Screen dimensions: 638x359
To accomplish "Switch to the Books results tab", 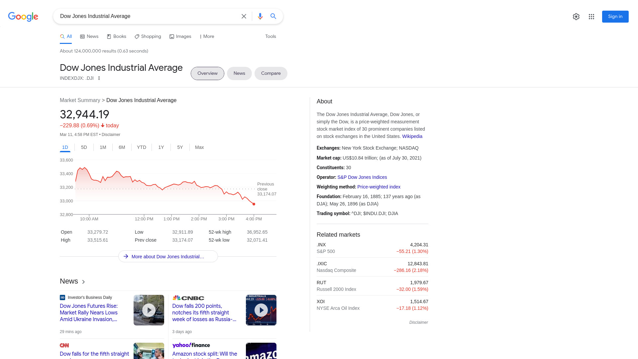I will coord(116,37).
